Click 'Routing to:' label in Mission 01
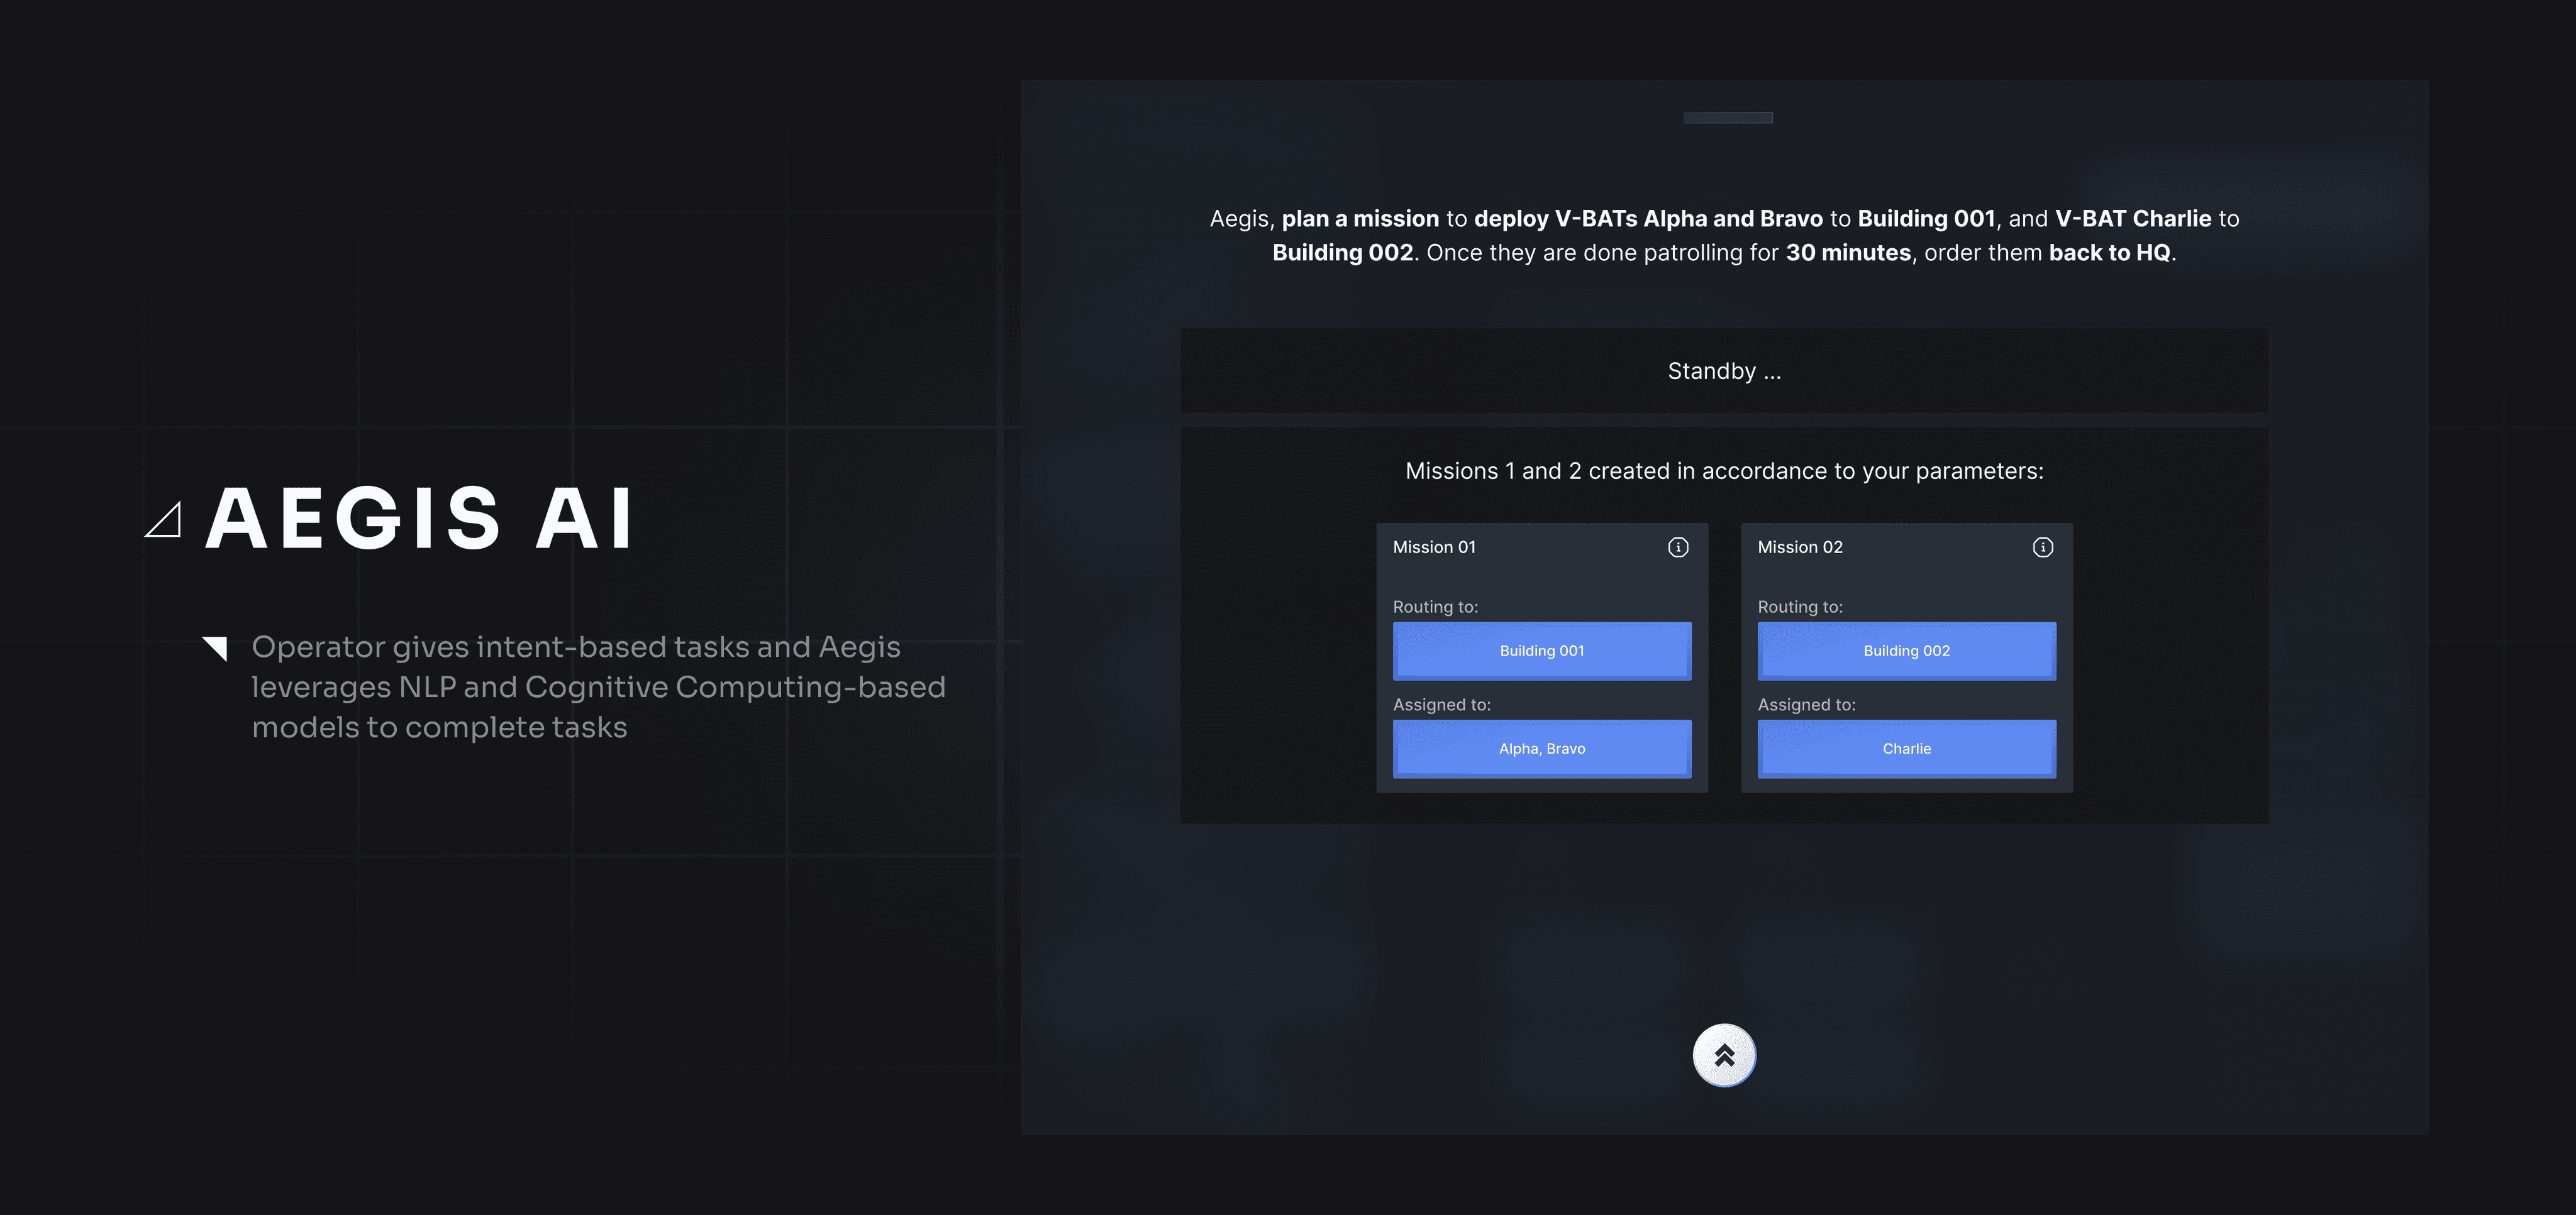Viewport: 2576px width, 1215px height. (x=1435, y=607)
